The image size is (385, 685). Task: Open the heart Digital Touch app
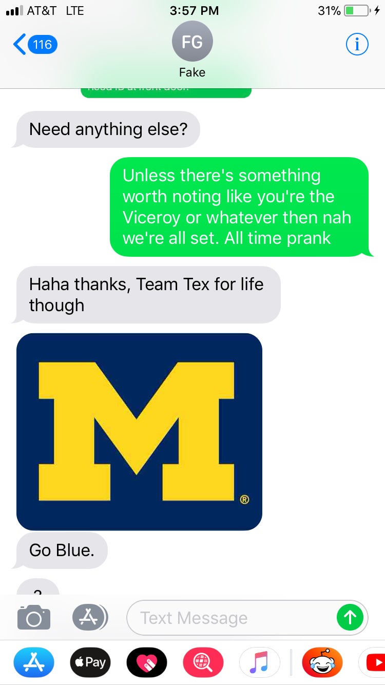coord(147,662)
